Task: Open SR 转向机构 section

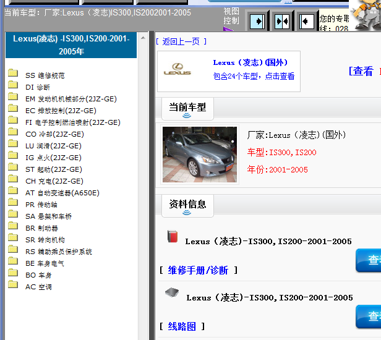Action: [x=45, y=240]
